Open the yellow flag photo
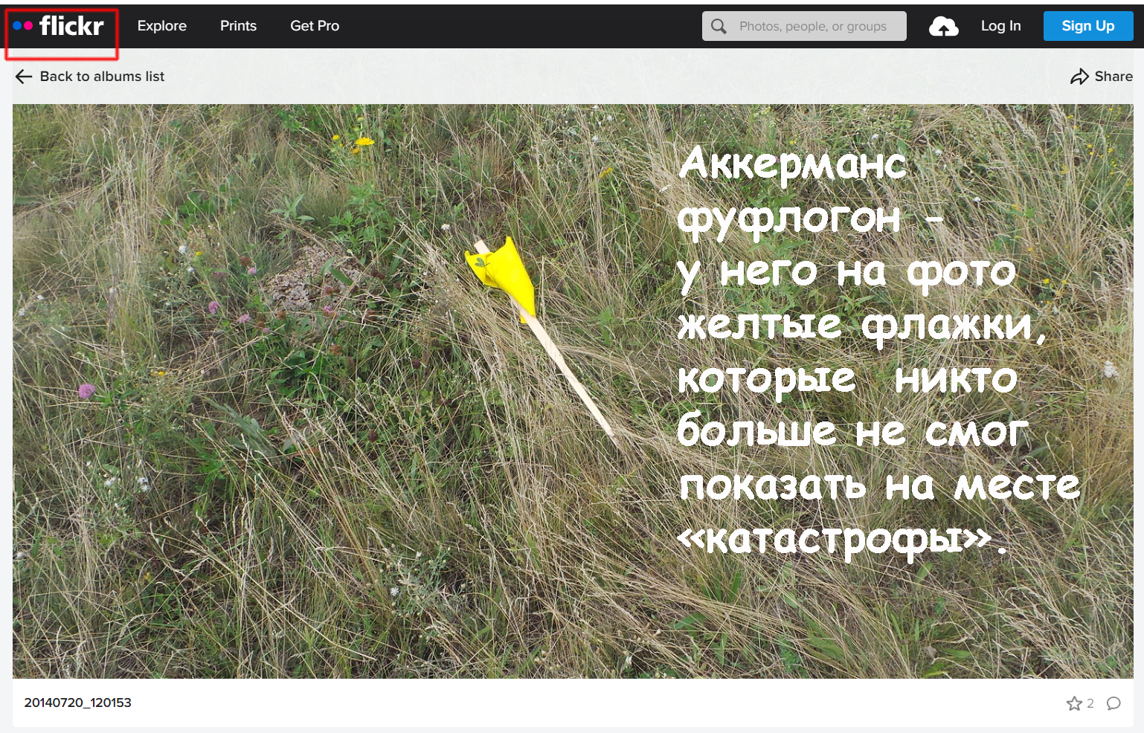The width and height of the screenshot is (1144, 733). coord(573,391)
